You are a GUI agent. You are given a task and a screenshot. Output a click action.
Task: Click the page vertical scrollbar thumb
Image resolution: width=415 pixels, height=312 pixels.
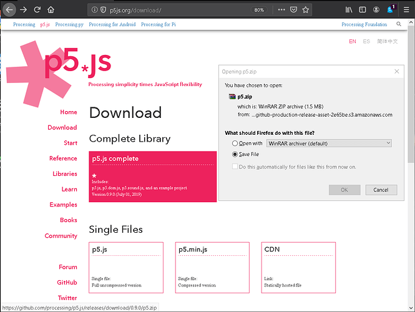411,95
